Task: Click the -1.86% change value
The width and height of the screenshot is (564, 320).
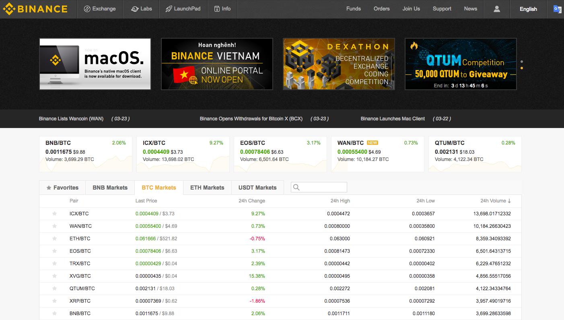Action: tap(257, 301)
